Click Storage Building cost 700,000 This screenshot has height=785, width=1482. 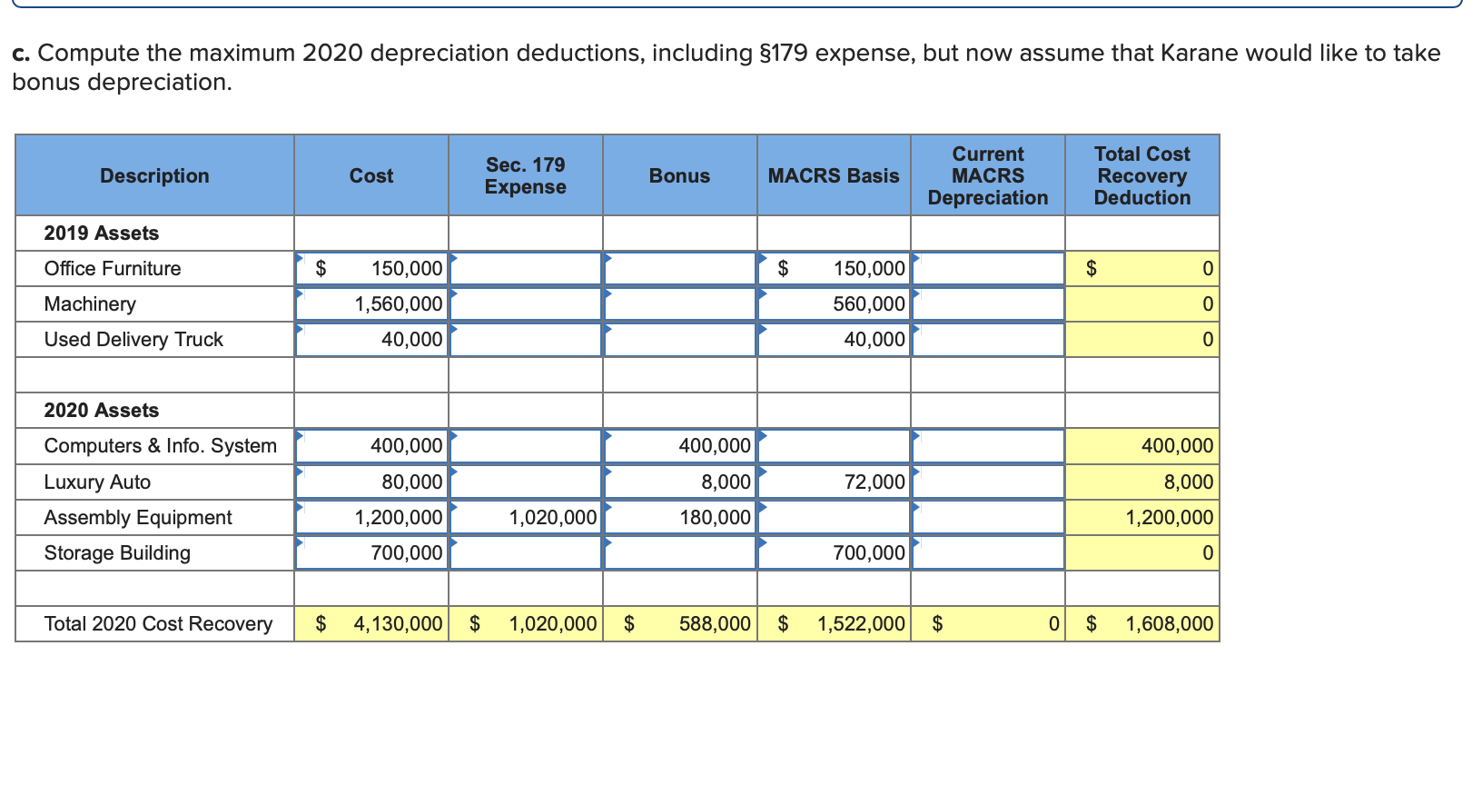371,552
